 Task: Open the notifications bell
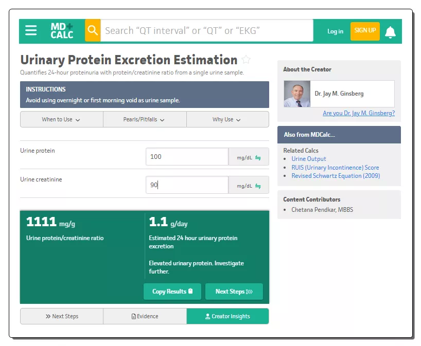pos(391,32)
